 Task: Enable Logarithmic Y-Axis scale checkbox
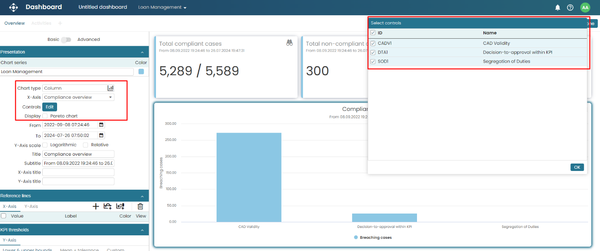[45, 145]
